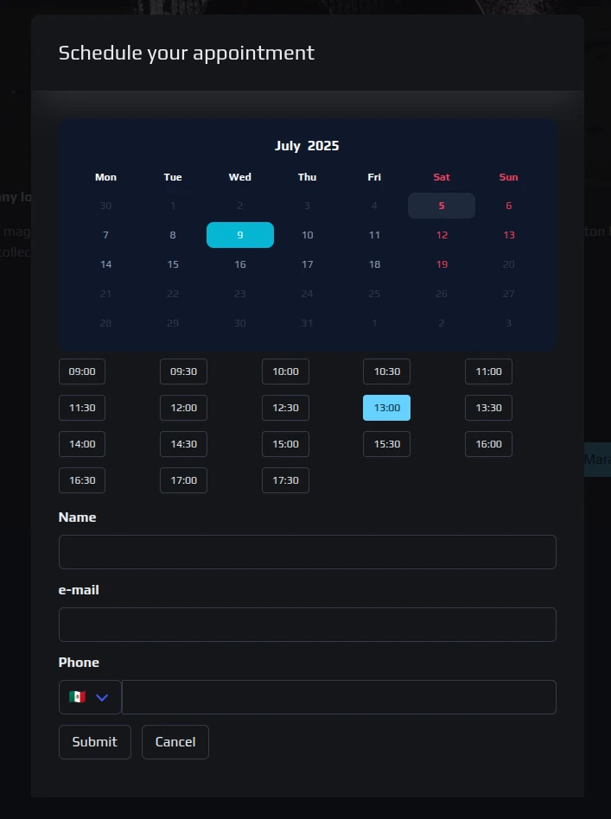
Task: Click the July month label in calendar header
Action: pyautogui.click(x=287, y=146)
